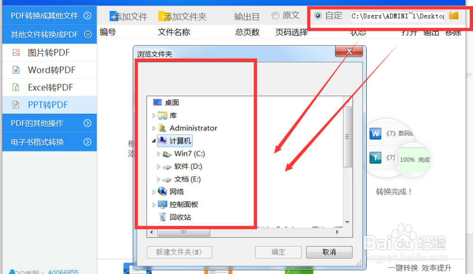Viewport: 473px width, 274px height.
Task: Expand the 库 libraries tree node
Action: 154,116
